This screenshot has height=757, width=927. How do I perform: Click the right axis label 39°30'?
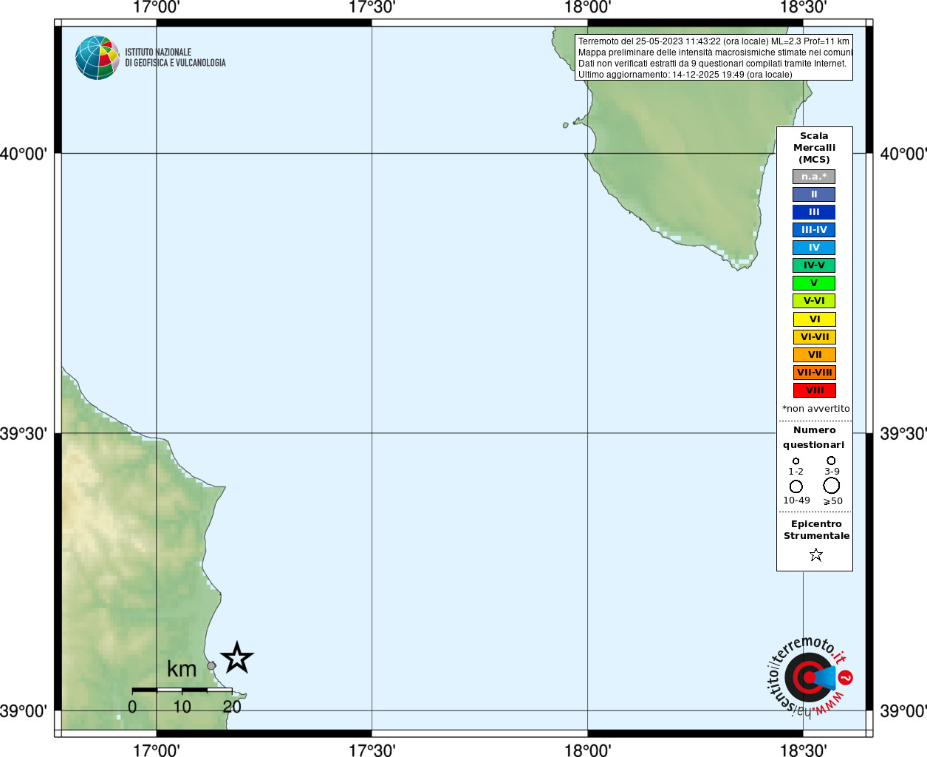[903, 433]
